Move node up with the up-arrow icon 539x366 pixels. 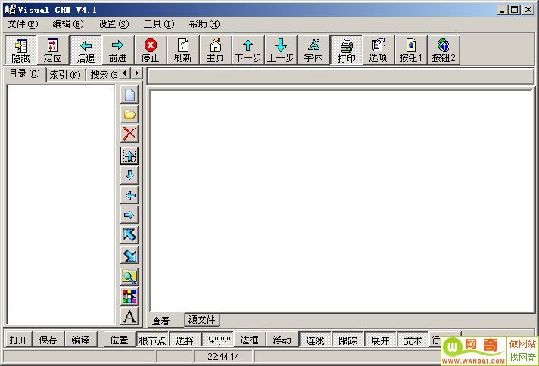click(x=129, y=156)
